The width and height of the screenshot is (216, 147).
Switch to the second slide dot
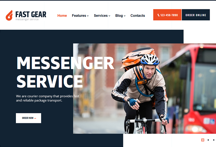click(x=208, y=140)
